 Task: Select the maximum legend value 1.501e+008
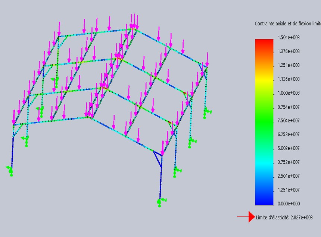point(289,37)
